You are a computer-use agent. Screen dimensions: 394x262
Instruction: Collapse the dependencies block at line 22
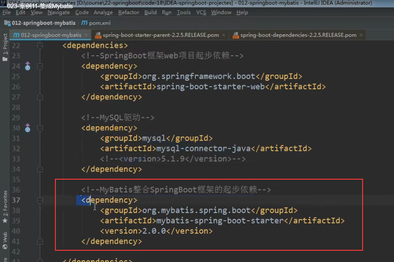(x=40, y=46)
